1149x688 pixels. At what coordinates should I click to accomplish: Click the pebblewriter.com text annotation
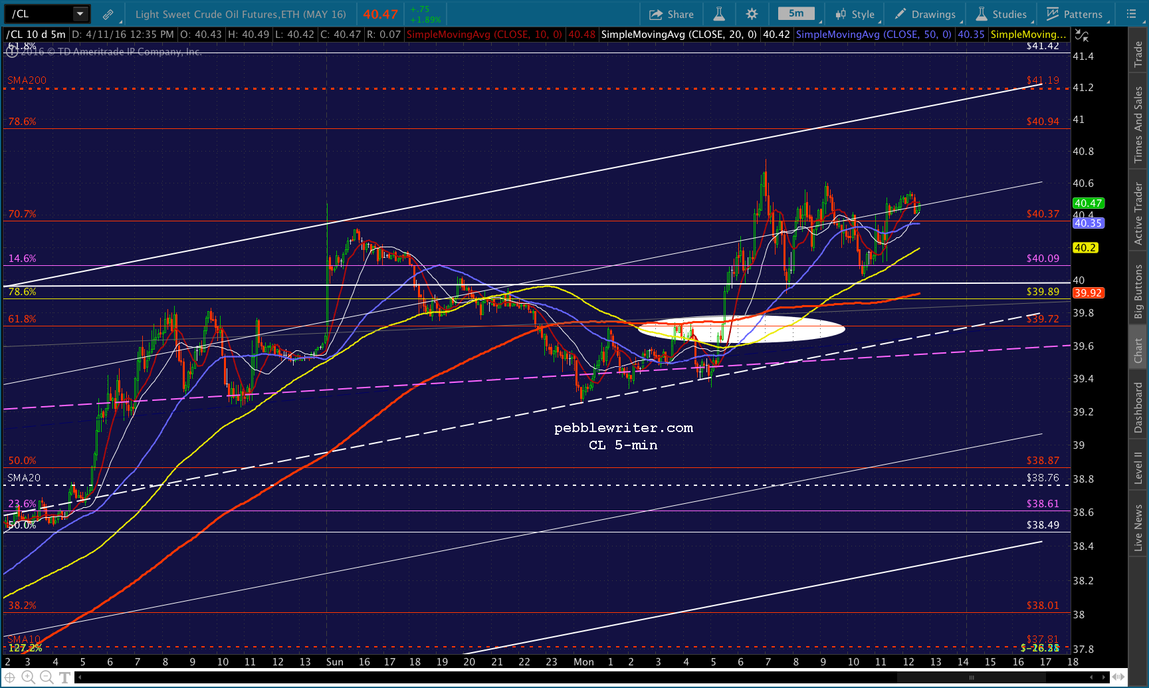point(623,428)
